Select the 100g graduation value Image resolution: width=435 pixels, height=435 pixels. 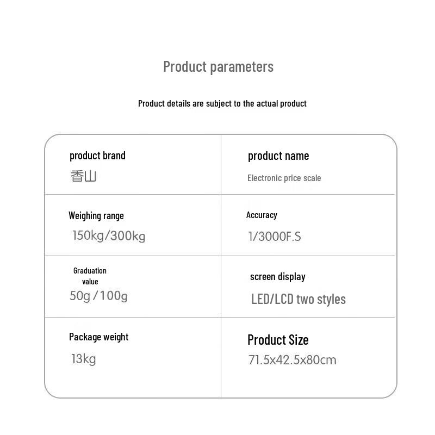[x=115, y=296]
